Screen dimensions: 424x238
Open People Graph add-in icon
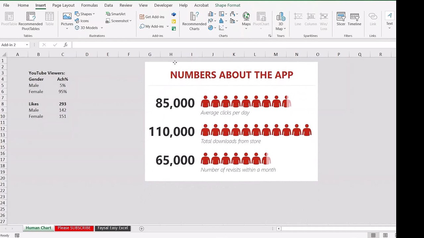point(174,28)
